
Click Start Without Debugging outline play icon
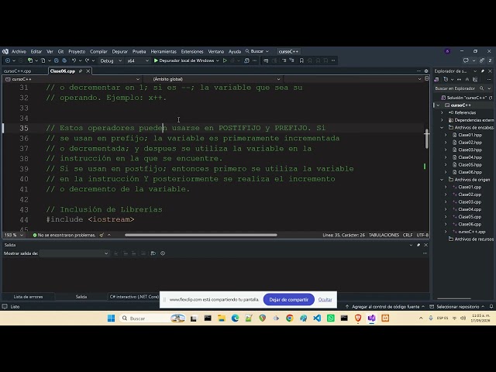(225, 60)
